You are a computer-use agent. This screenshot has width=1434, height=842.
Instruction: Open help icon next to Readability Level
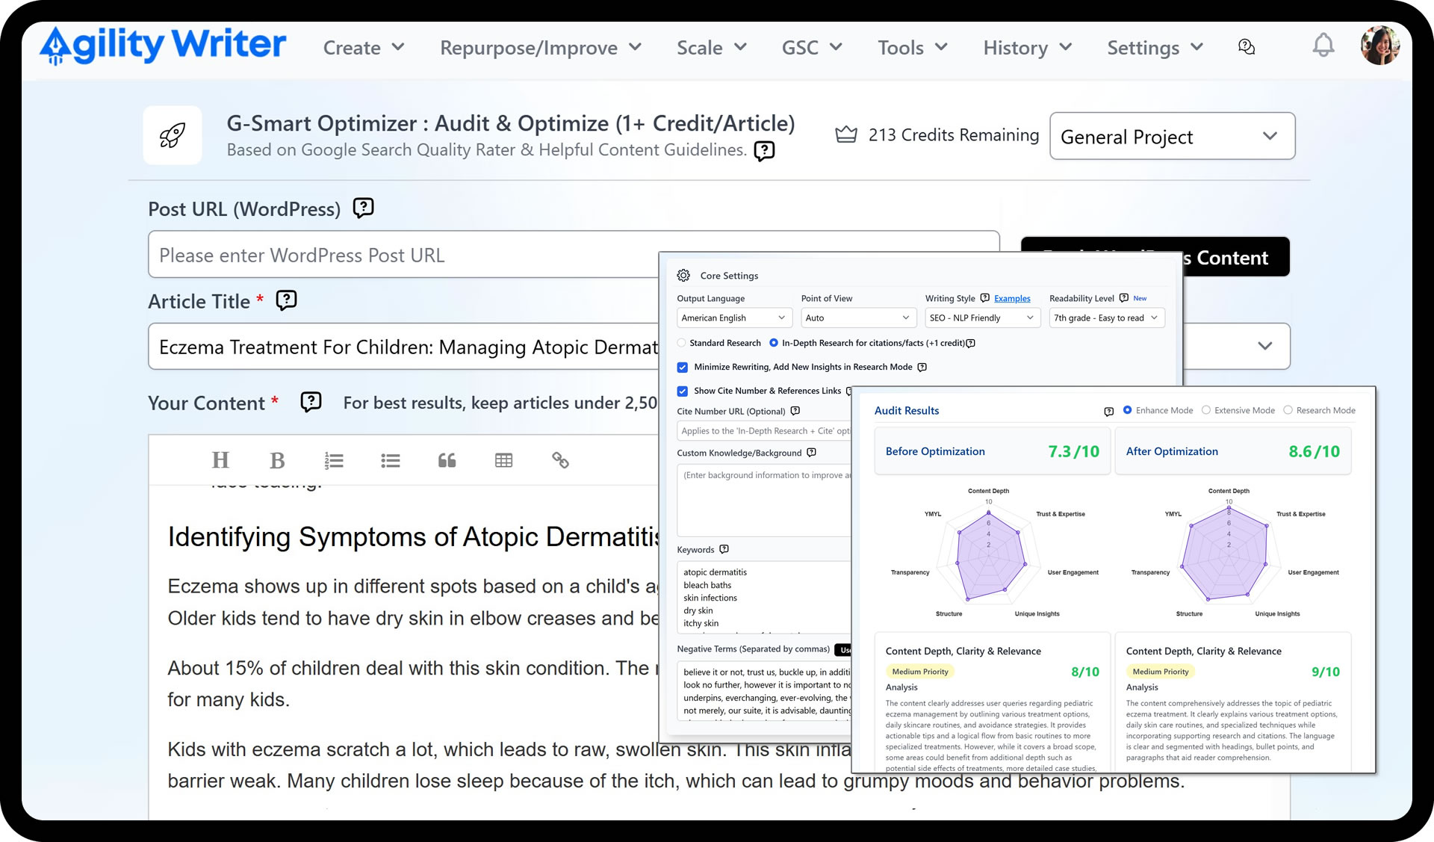pyautogui.click(x=1123, y=298)
